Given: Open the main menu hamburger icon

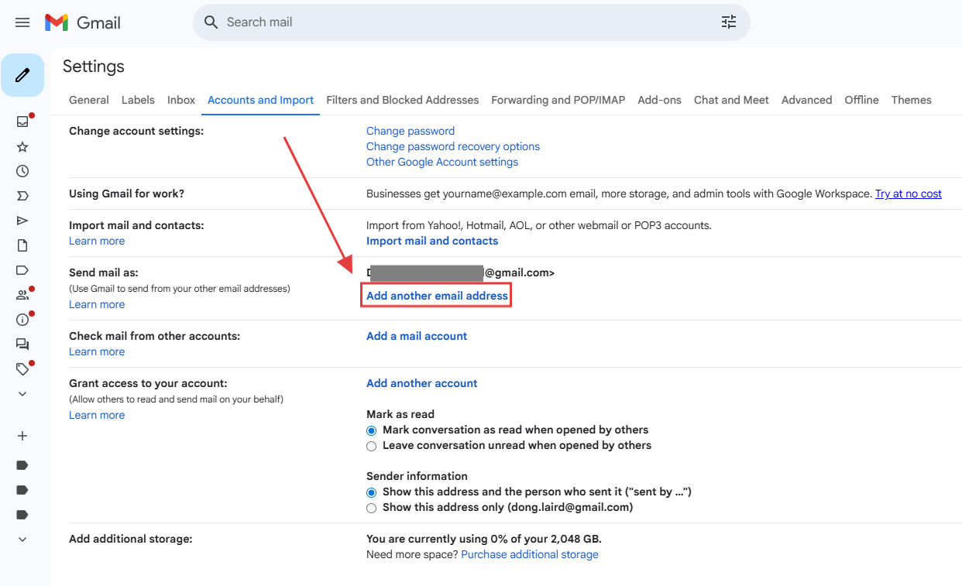Looking at the screenshot, I should (22, 22).
